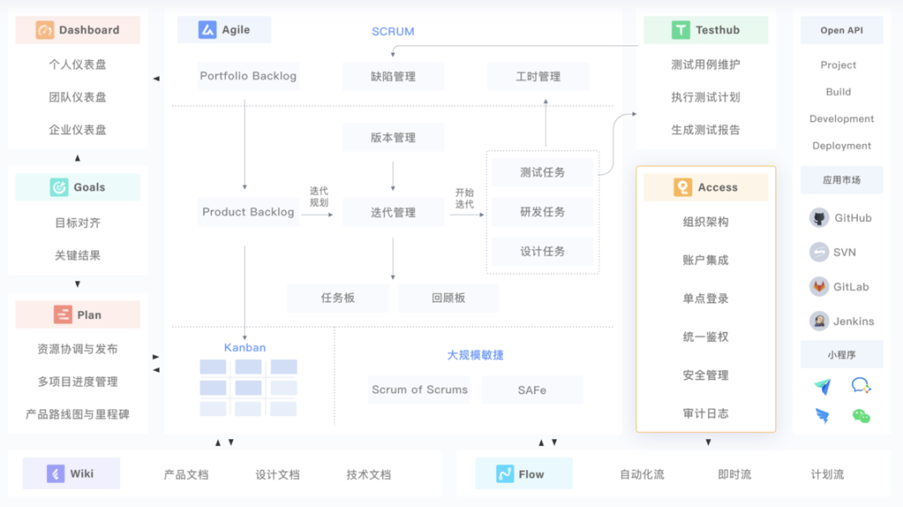Expand the arrow above the Goals panel
The height and width of the screenshot is (507, 903).
78,157
